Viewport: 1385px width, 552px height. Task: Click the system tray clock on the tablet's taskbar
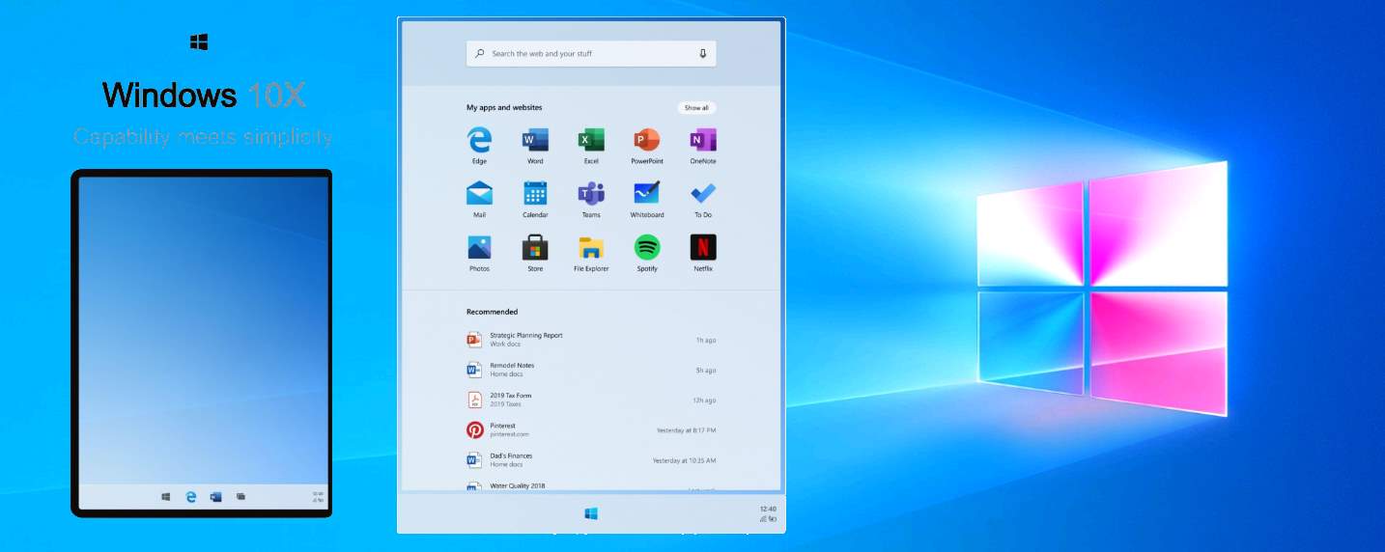318,496
